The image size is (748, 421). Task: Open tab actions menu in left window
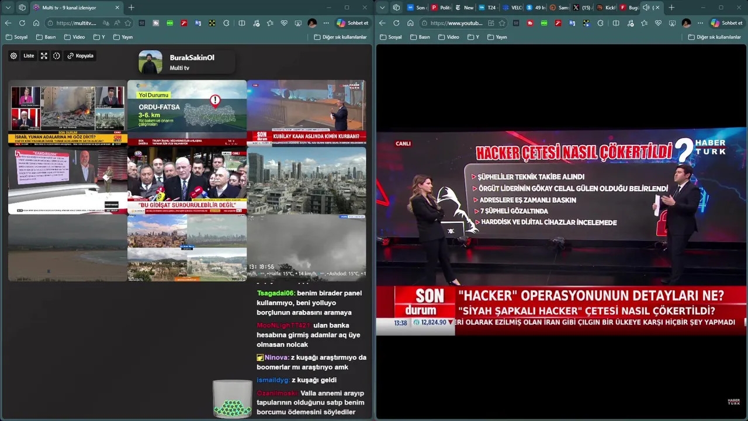pos(8,8)
